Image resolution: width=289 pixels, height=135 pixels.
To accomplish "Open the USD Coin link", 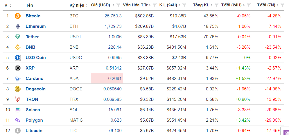I will coord(36,58).
